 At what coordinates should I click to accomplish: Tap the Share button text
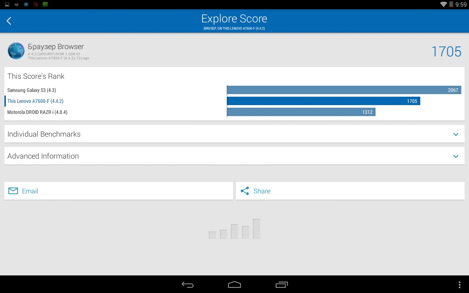tap(262, 191)
